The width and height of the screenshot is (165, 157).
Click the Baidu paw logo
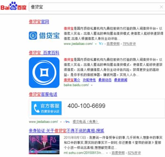tap(14, 6)
